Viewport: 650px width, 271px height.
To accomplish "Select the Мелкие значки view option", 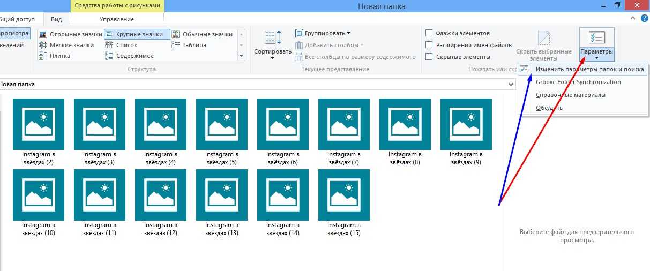I will click(67, 45).
